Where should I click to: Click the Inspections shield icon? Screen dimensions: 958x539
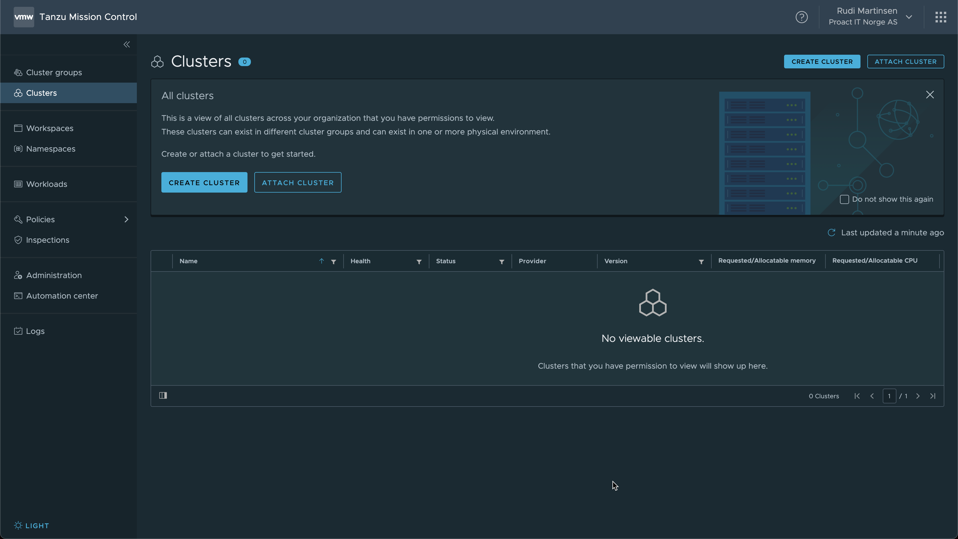coord(18,240)
